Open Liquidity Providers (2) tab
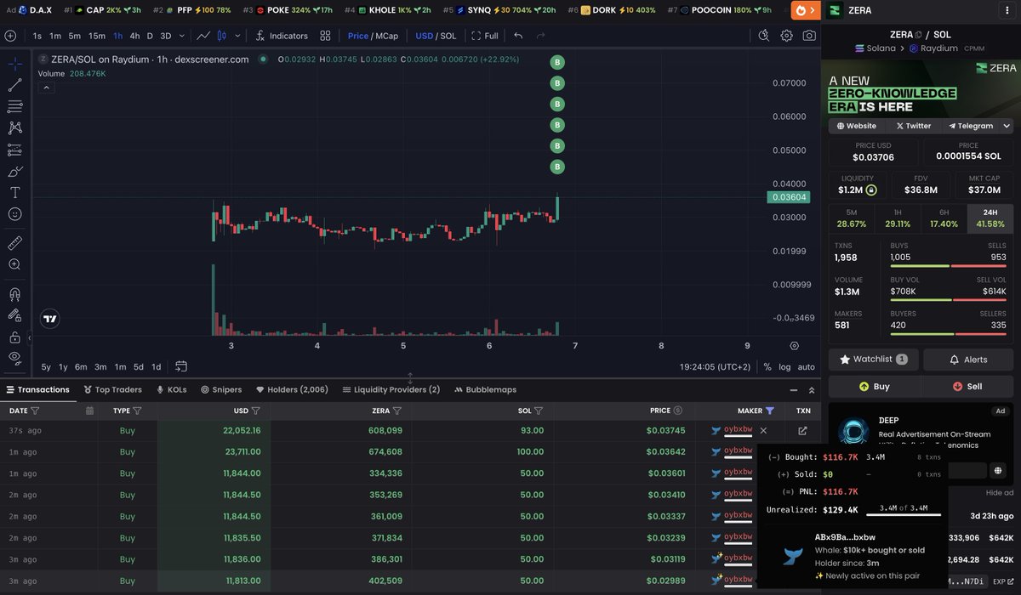Screen dimensions: 1021x595 [x=391, y=389]
